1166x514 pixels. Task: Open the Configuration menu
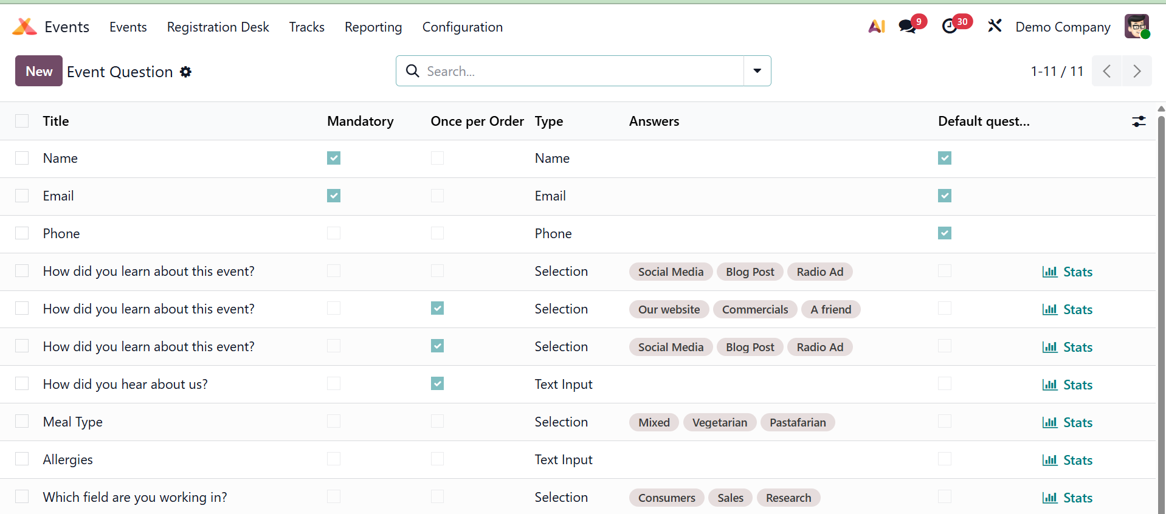[462, 27]
